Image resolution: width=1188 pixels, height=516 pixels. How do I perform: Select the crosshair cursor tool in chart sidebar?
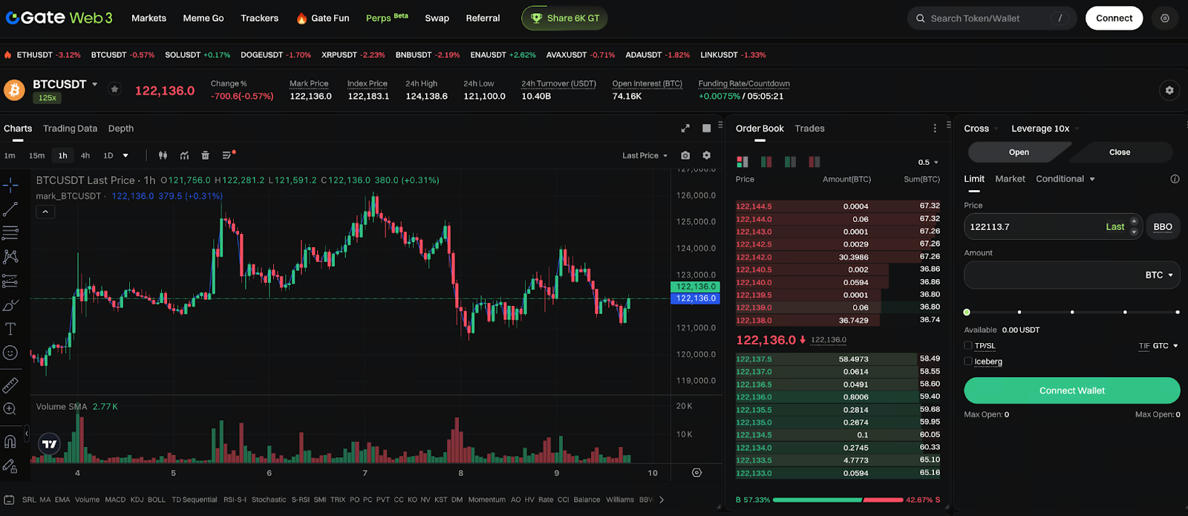click(10, 185)
